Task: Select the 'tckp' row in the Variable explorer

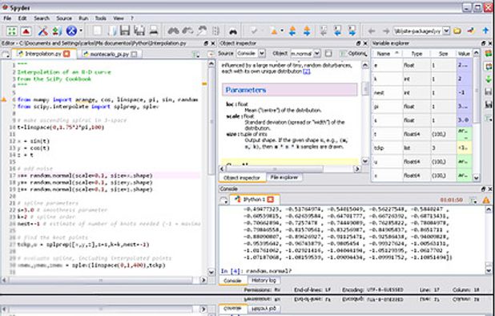Action: pyautogui.click(x=422, y=148)
